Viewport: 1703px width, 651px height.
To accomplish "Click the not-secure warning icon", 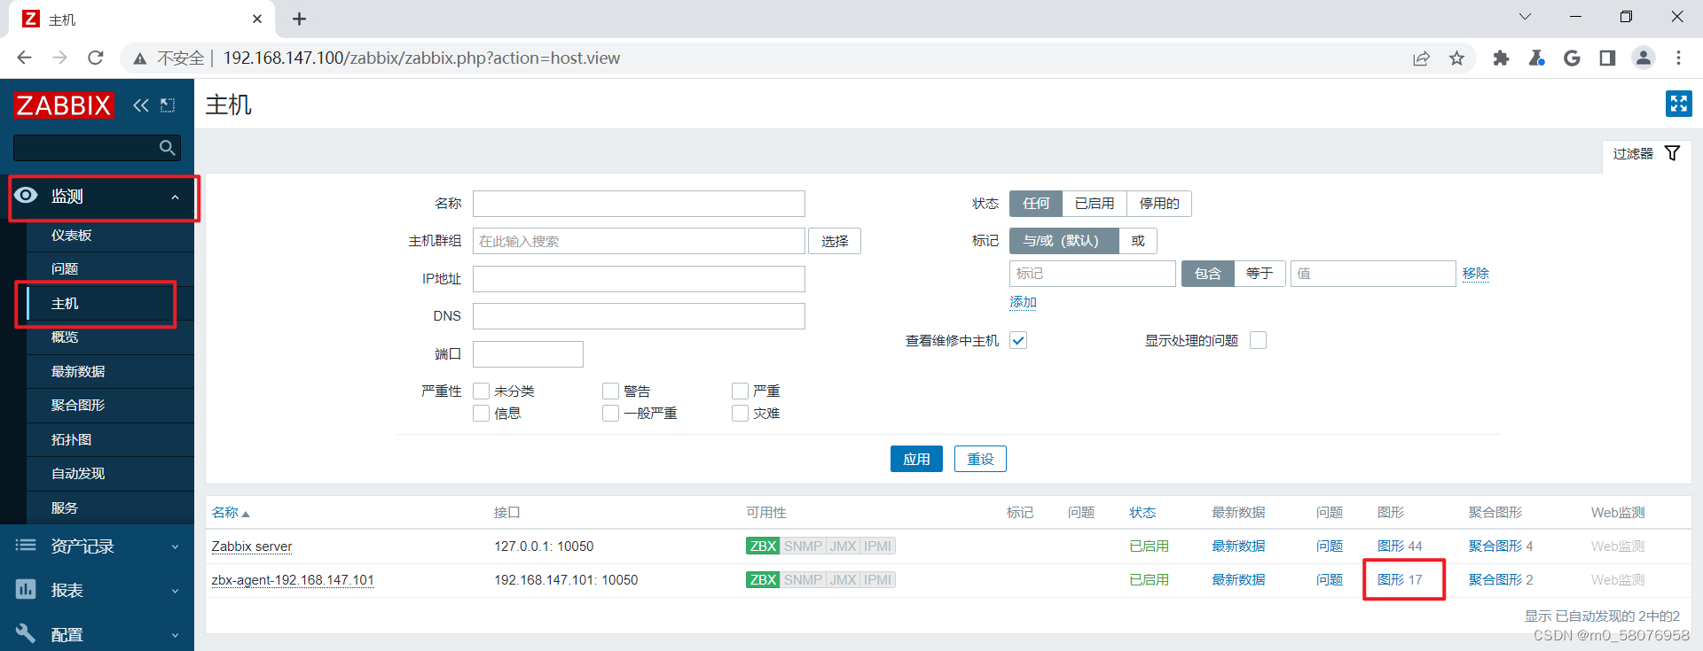I will (x=139, y=58).
